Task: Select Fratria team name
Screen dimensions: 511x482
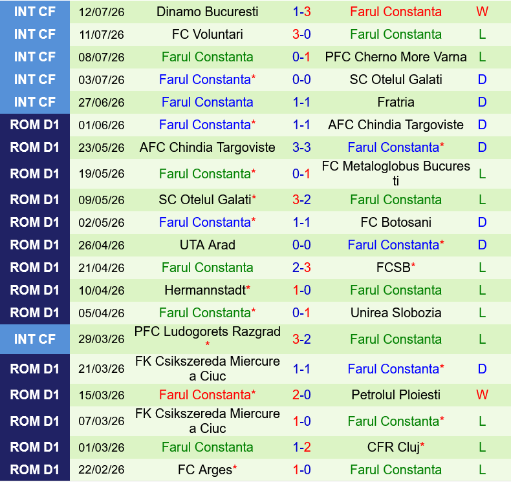Action: (396, 102)
